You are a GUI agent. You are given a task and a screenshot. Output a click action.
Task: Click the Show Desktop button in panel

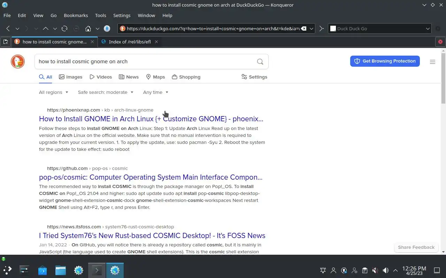point(437,270)
